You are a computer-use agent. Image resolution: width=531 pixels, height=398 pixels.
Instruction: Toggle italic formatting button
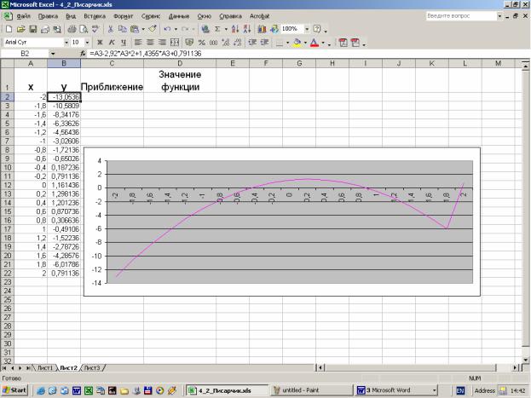coord(112,42)
